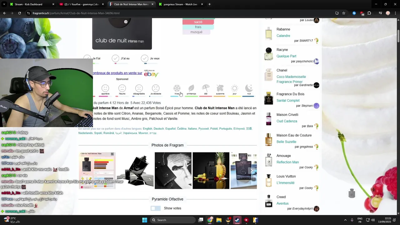The image size is (400, 225).
Task: Go back with the browser arrow
Action: click(4, 13)
